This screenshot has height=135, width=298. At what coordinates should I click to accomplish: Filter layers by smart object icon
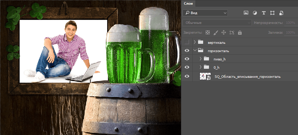pos(281,13)
